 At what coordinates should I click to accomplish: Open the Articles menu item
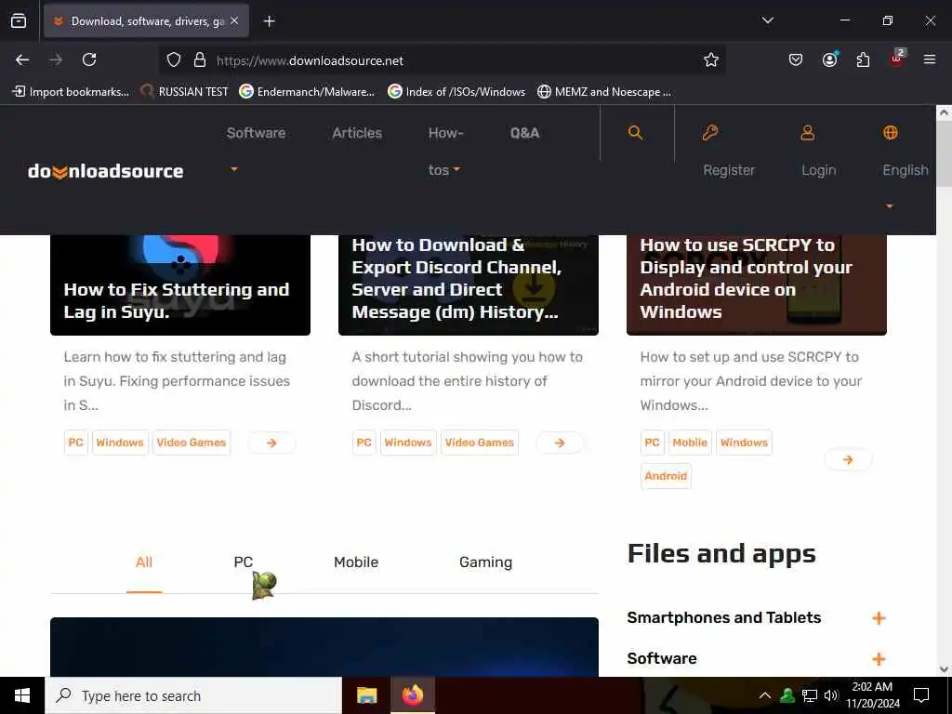[x=357, y=133]
